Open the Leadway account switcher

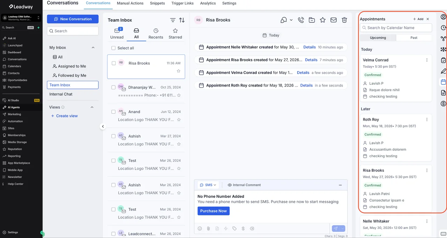21,18
